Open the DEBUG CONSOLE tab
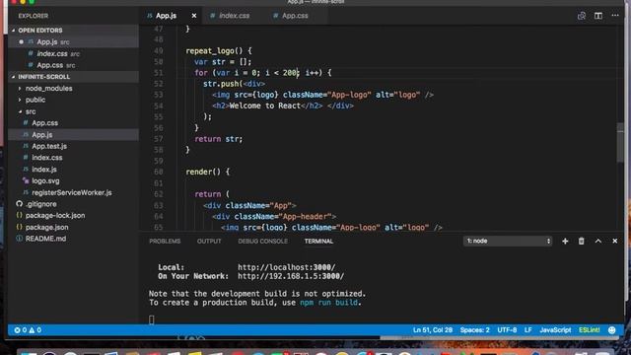 tap(262, 241)
